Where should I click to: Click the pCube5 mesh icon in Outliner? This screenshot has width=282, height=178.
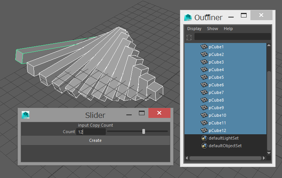point(204,77)
